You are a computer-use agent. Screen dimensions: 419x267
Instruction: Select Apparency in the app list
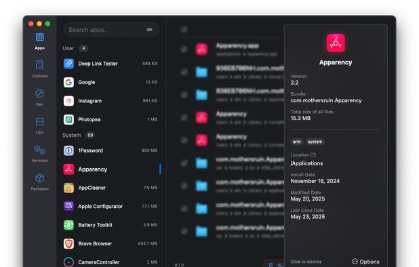tap(111, 169)
